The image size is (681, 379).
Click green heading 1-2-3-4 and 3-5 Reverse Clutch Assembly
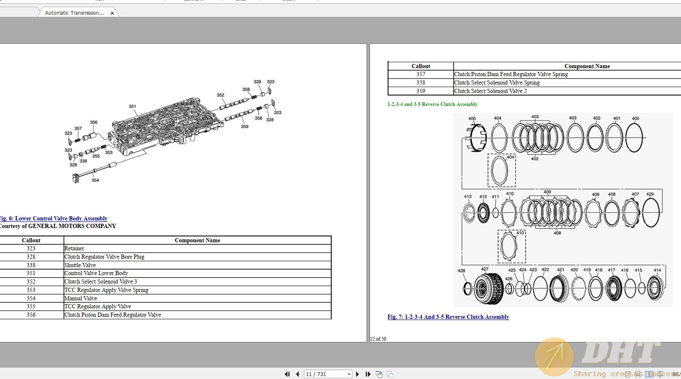(432, 104)
